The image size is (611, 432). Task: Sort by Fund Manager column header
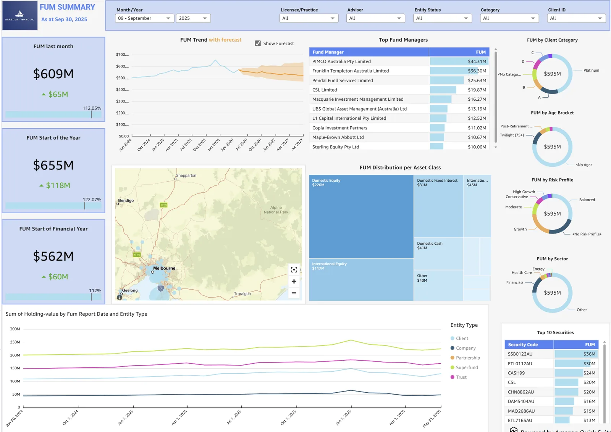click(x=369, y=52)
